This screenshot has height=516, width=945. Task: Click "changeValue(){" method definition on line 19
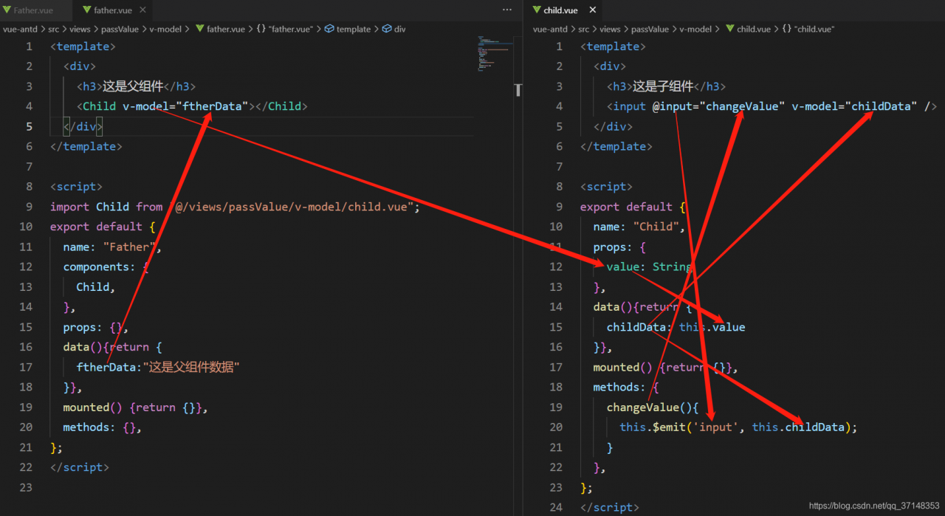point(653,407)
